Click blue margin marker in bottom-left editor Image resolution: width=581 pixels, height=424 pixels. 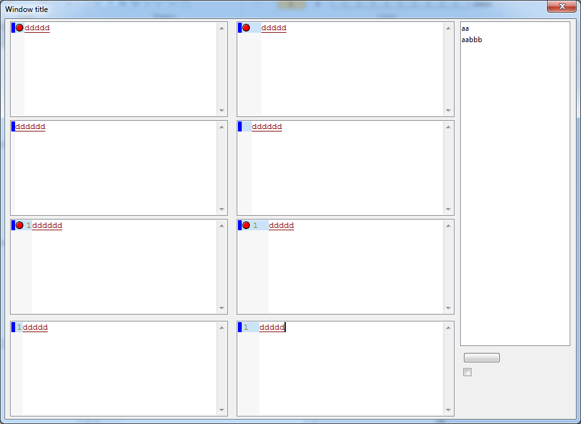pyautogui.click(x=13, y=327)
